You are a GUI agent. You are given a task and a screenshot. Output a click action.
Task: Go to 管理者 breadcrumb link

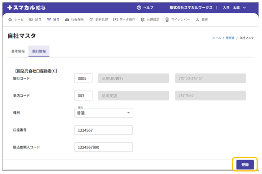click(230, 38)
